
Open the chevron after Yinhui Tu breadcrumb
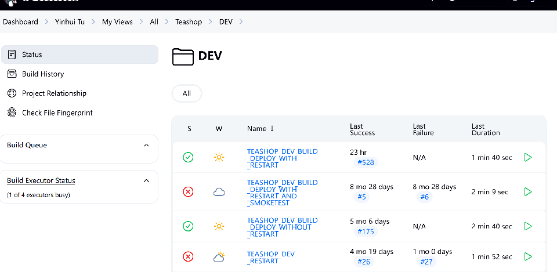[93, 21]
